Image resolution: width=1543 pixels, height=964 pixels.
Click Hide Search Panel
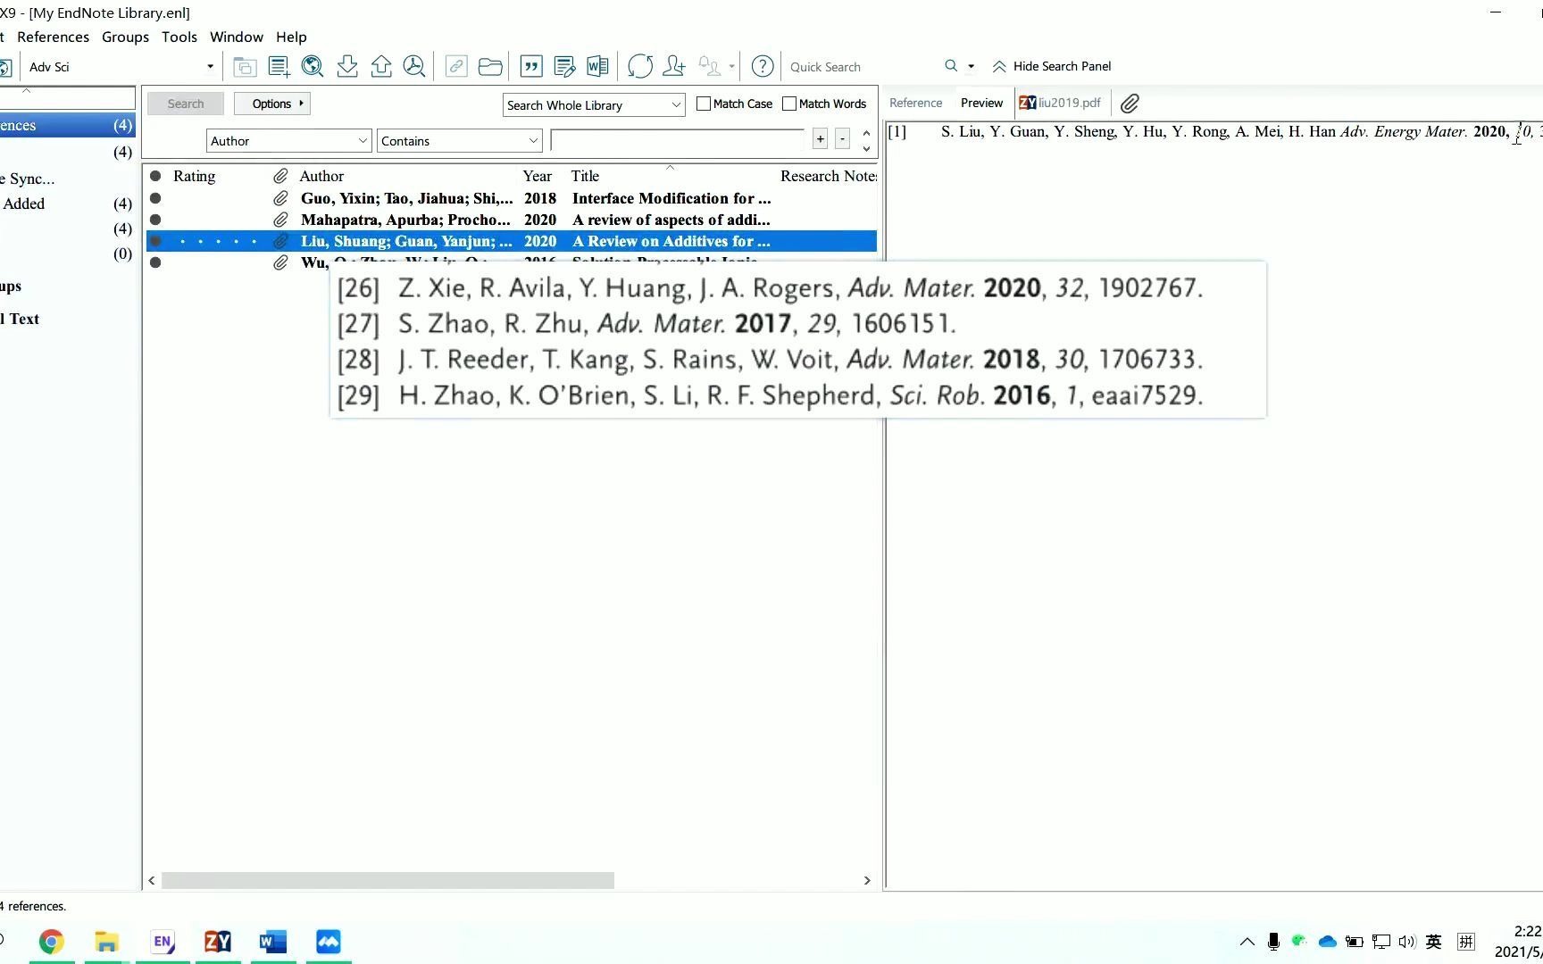(x=1052, y=66)
